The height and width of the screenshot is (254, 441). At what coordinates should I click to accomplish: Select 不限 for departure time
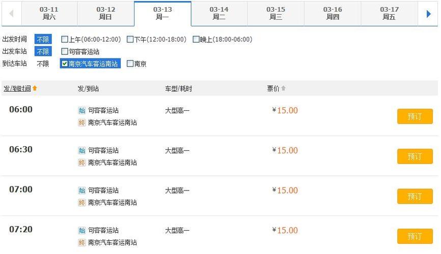point(43,39)
